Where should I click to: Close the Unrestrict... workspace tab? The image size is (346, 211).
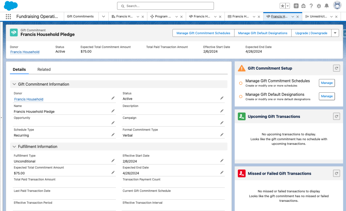tap(336, 17)
